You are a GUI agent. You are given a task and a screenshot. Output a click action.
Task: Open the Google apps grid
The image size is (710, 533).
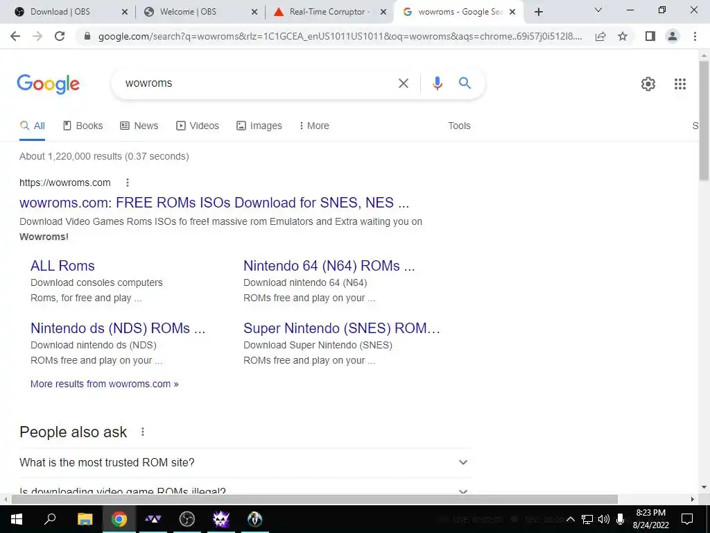(679, 84)
